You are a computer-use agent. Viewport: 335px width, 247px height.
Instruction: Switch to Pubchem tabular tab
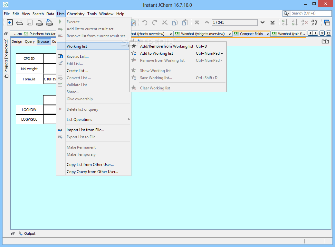click(x=39, y=34)
